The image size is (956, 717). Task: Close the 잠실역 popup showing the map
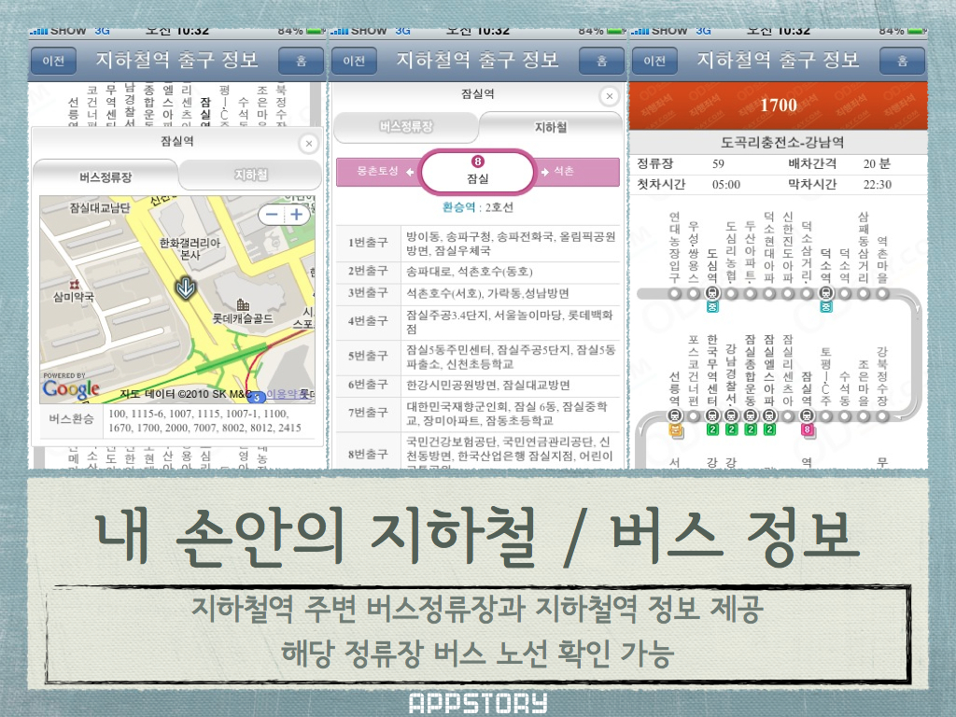pos(309,144)
